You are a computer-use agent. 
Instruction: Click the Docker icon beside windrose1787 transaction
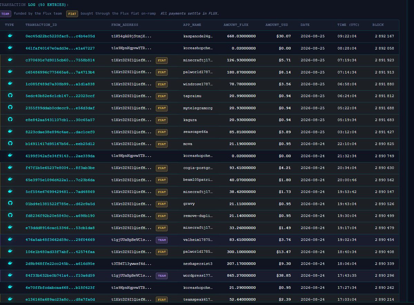(10, 84)
